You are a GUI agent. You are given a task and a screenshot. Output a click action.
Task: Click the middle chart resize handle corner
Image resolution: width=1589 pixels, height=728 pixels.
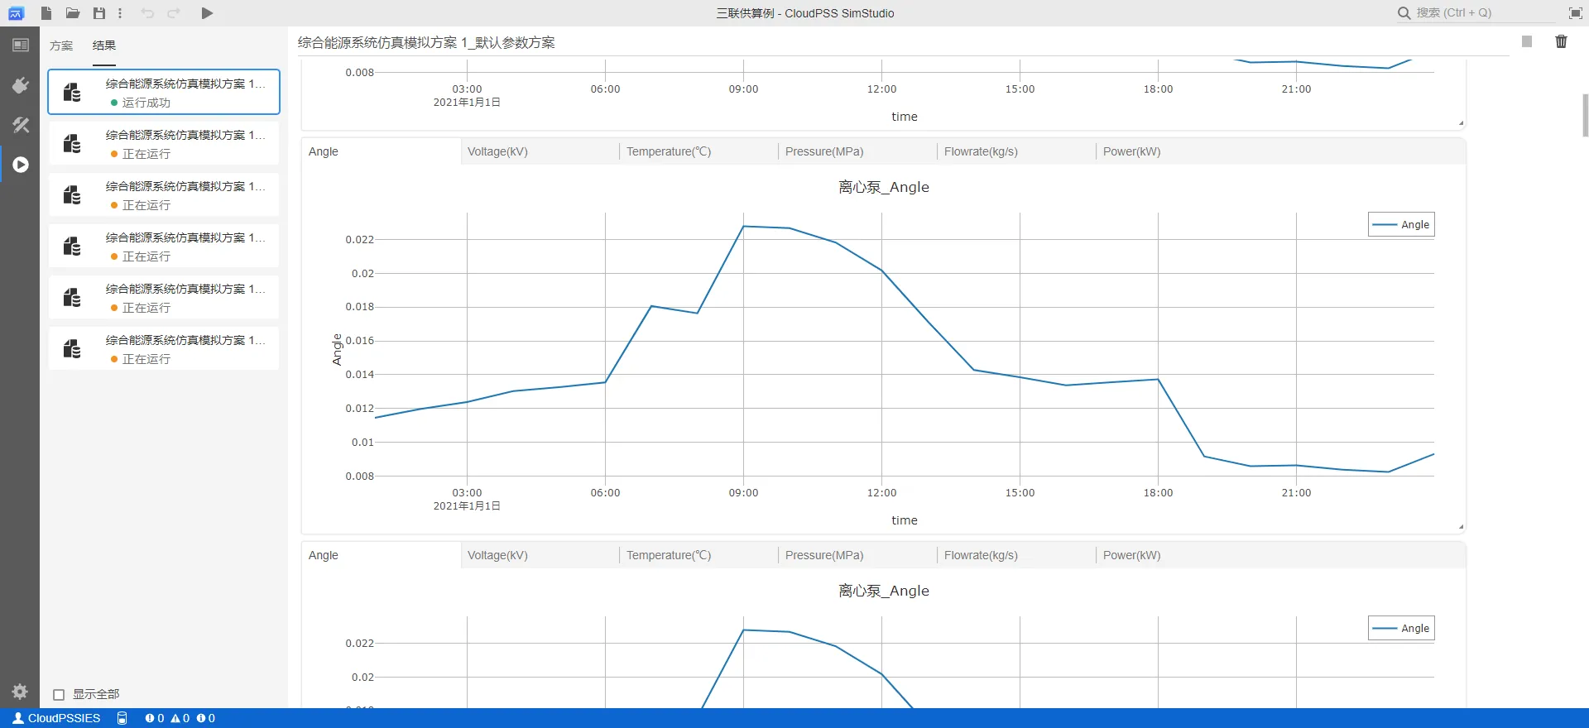pos(1461,526)
